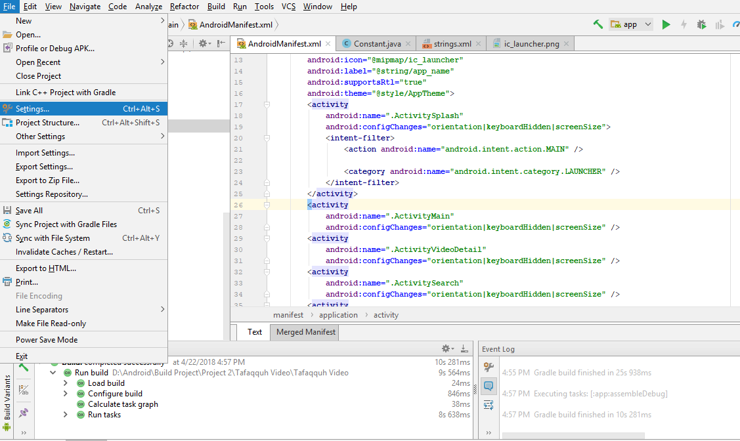Click the Event Log soft-wrap icon
Viewport: 740px width, 441px height.
click(489, 405)
